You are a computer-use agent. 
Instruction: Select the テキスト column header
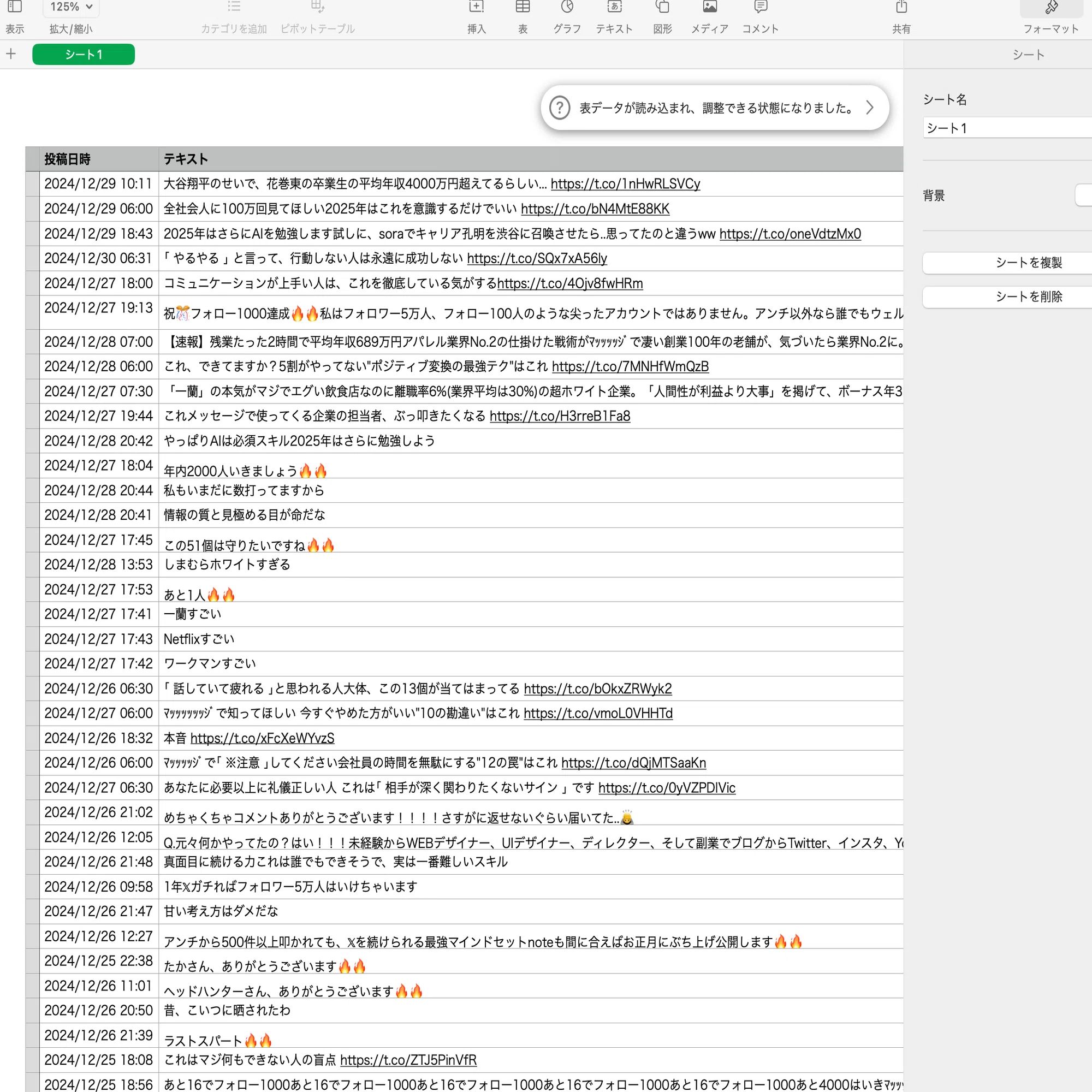pyautogui.click(x=531, y=159)
